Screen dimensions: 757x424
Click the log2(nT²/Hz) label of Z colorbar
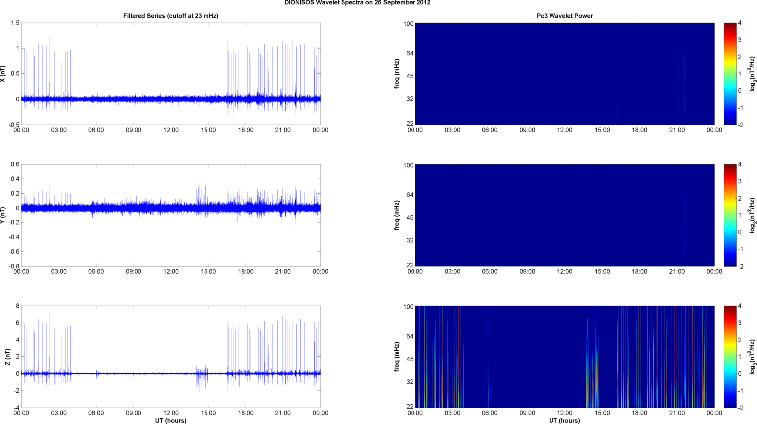coord(753,357)
